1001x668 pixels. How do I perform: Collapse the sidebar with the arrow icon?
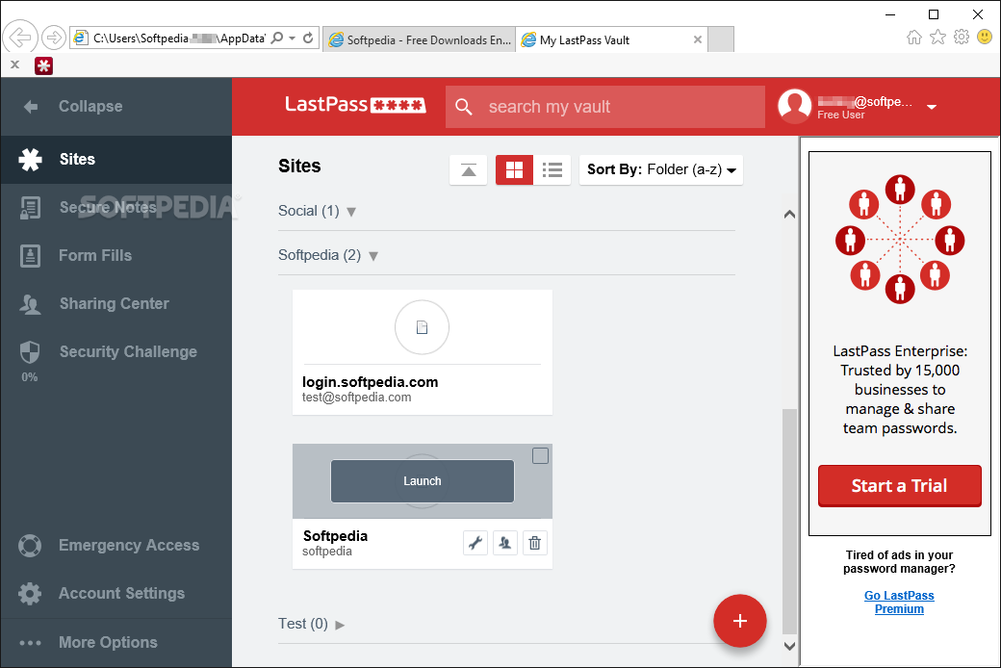(31, 107)
